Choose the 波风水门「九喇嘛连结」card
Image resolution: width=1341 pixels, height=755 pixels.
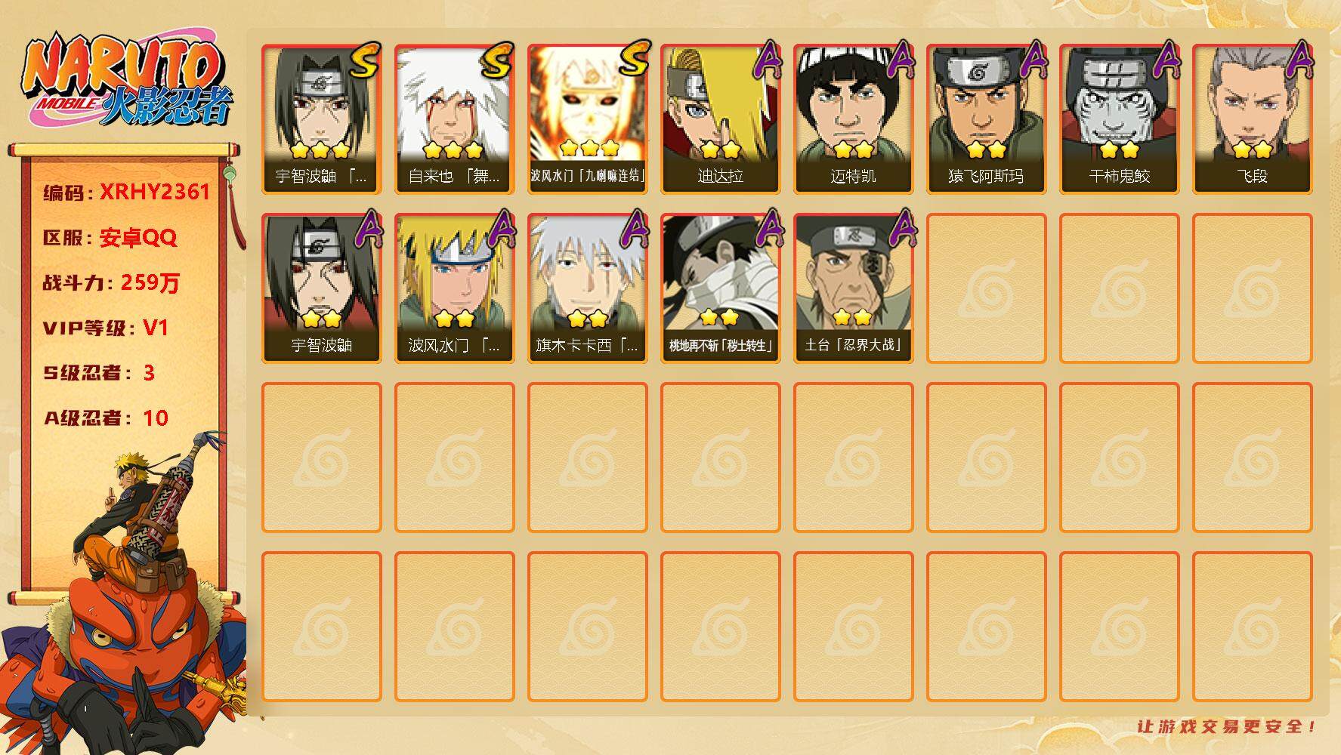588,119
